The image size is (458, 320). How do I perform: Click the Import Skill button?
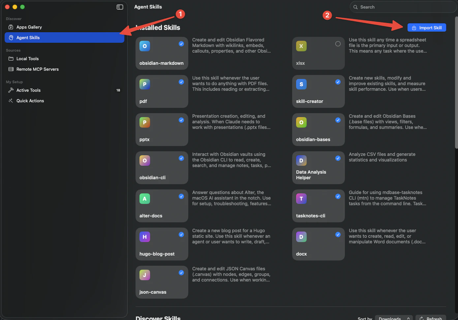coord(427,28)
